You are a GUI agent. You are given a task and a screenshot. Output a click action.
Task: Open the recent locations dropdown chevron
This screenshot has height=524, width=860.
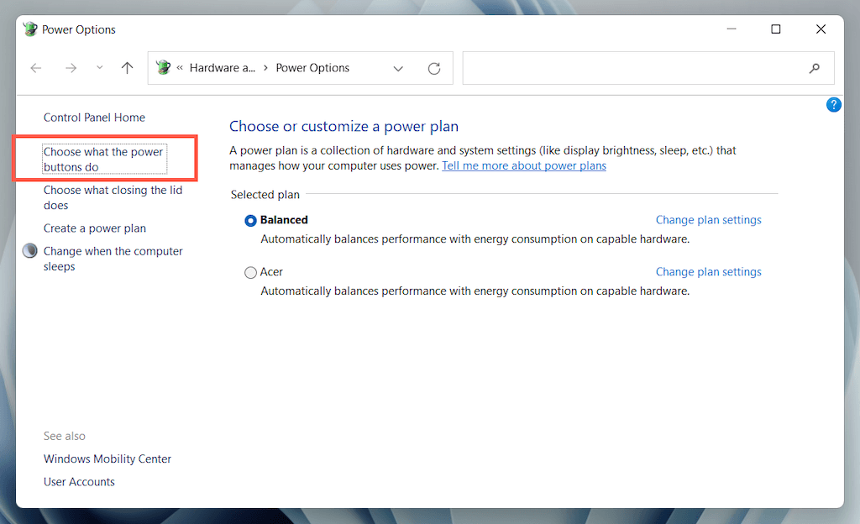[x=99, y=67]
